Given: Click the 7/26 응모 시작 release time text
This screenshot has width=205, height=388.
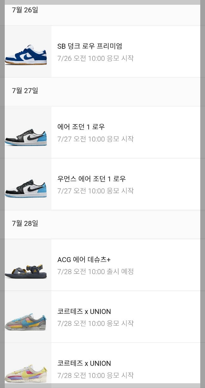Looking at the screenshot, I should [x=96, y=59].
